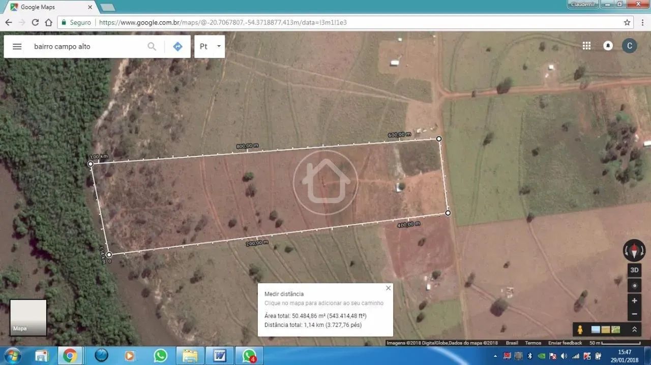The image size is (651, 365).
Task: Click the Claudemir profile button
Action: (x=583, y=4)
